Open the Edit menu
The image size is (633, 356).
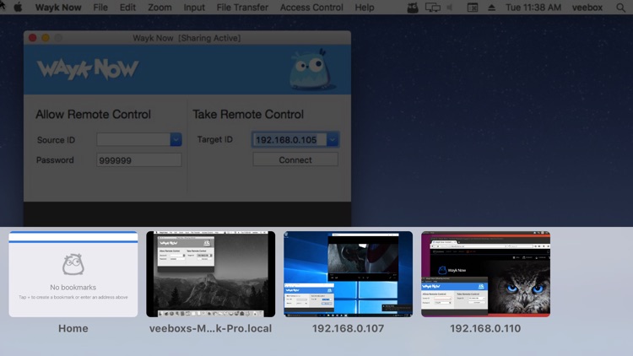(127, 8)
